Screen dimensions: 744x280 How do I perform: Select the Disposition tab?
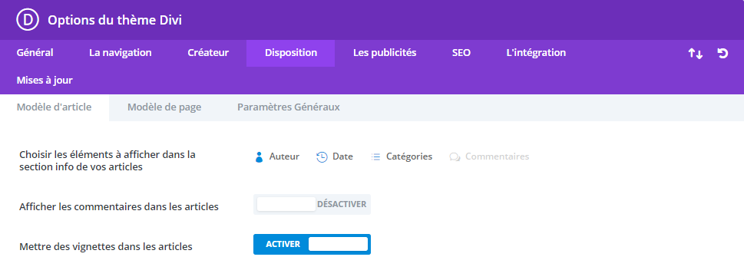(x=291, y=53)
